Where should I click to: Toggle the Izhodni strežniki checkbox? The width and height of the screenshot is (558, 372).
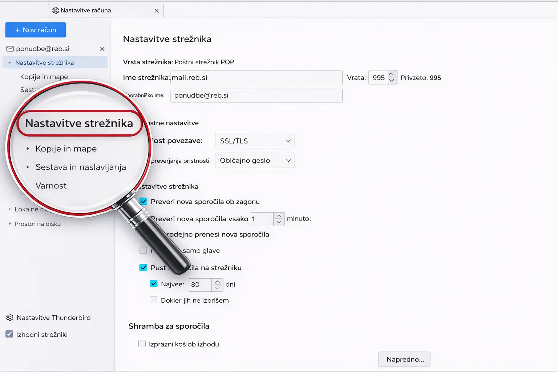(x=9, y=334)
